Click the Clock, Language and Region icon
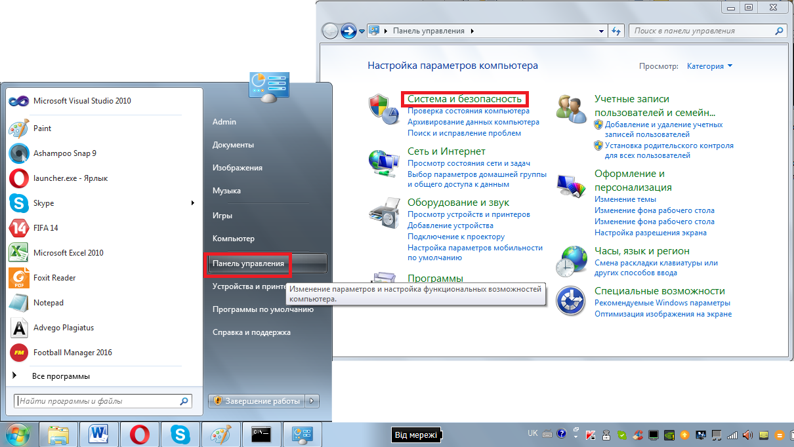 click(571, 260)
